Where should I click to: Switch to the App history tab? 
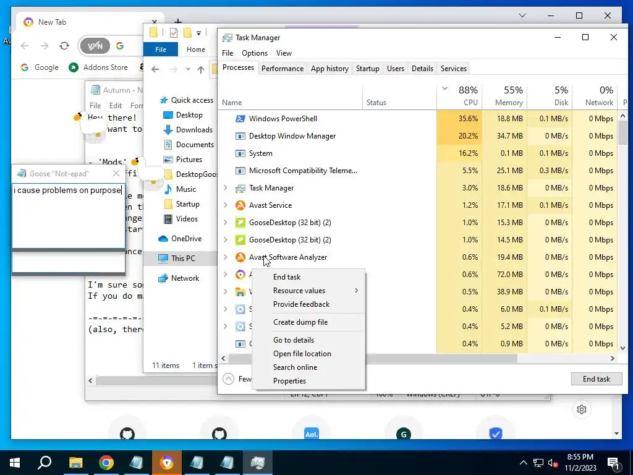point(330,69)
